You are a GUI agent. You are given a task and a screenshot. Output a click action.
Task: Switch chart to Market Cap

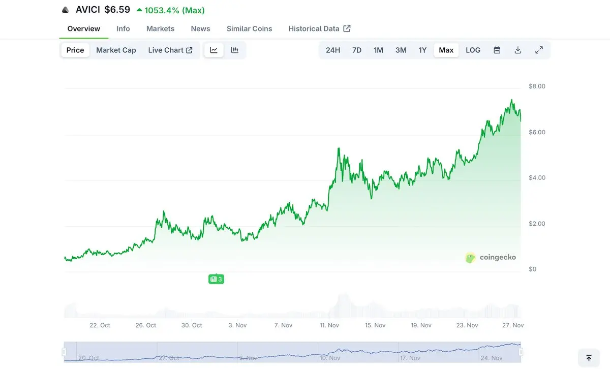click(x=116, y=50)
